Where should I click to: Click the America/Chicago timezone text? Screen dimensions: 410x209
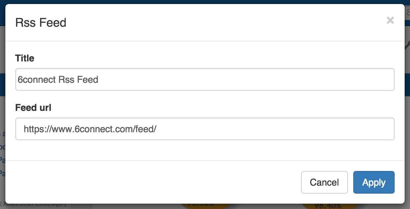[33, 204]
